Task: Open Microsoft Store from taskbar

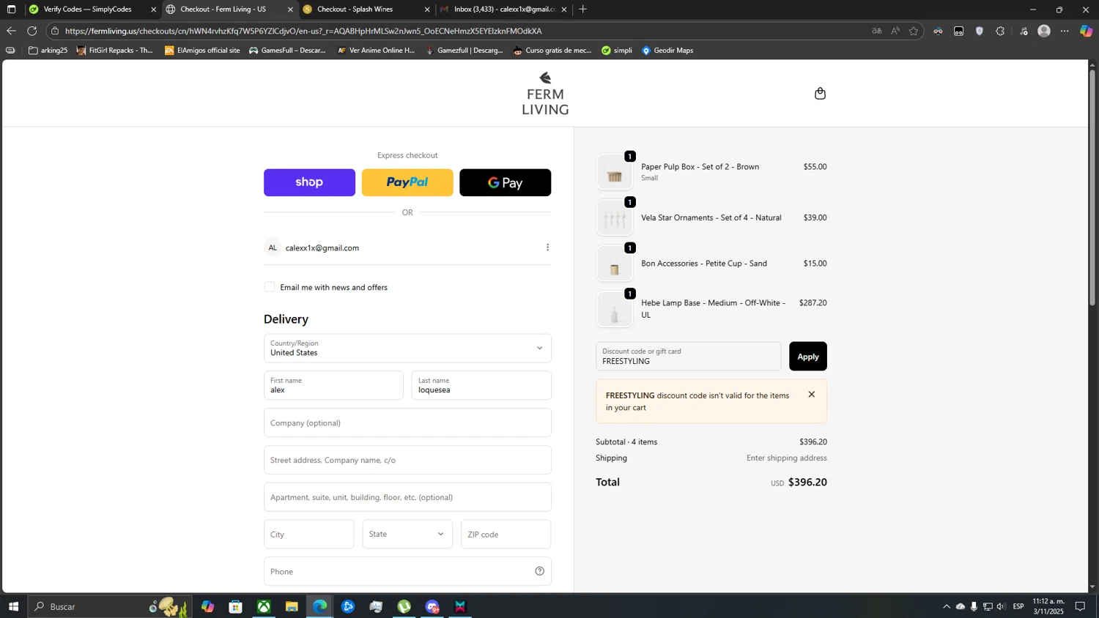Action: [x=235, y=606]
